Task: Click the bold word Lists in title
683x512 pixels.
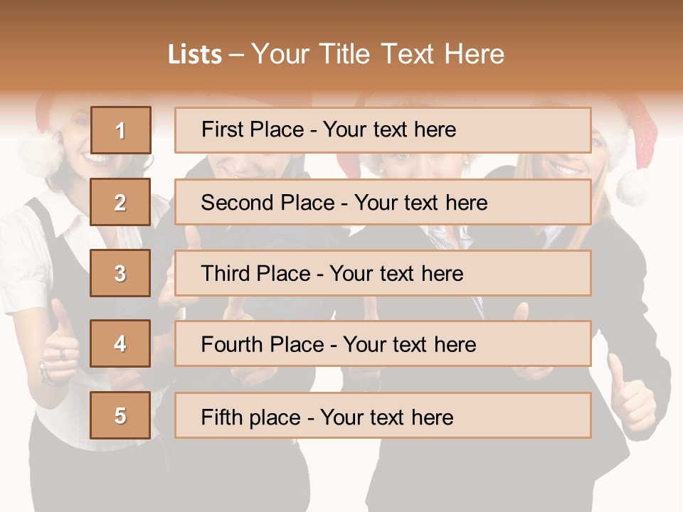Action: click(195, 55)
